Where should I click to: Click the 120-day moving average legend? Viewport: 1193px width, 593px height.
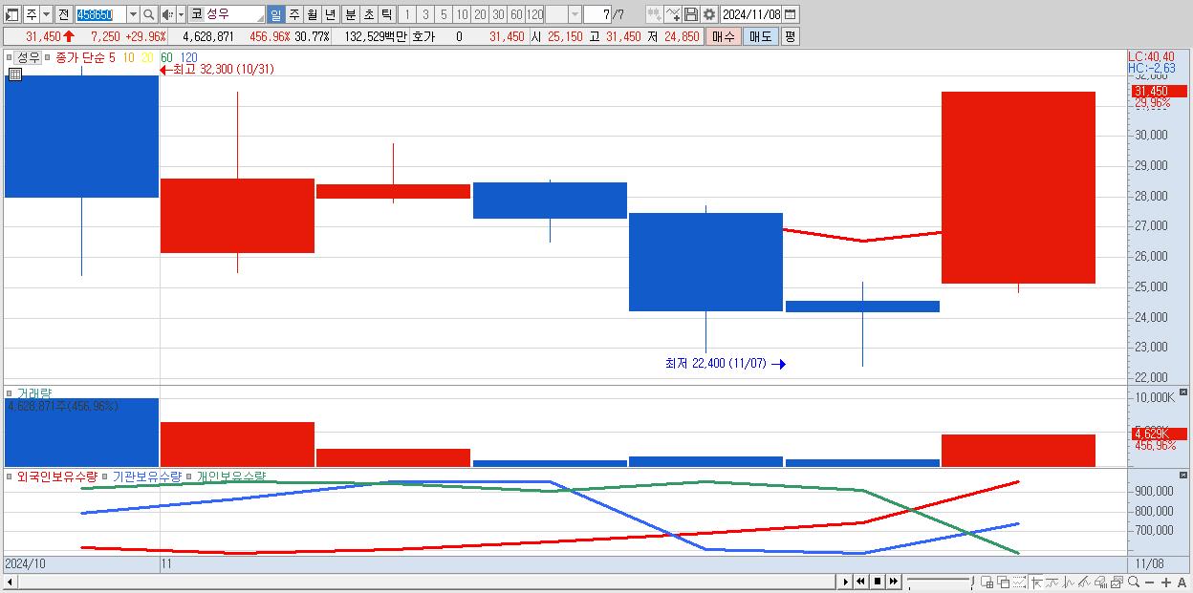pyautogui.click(x=188, y=57)
